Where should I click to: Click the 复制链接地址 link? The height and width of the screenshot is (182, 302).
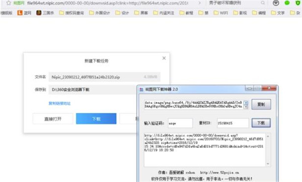(59, 103)
